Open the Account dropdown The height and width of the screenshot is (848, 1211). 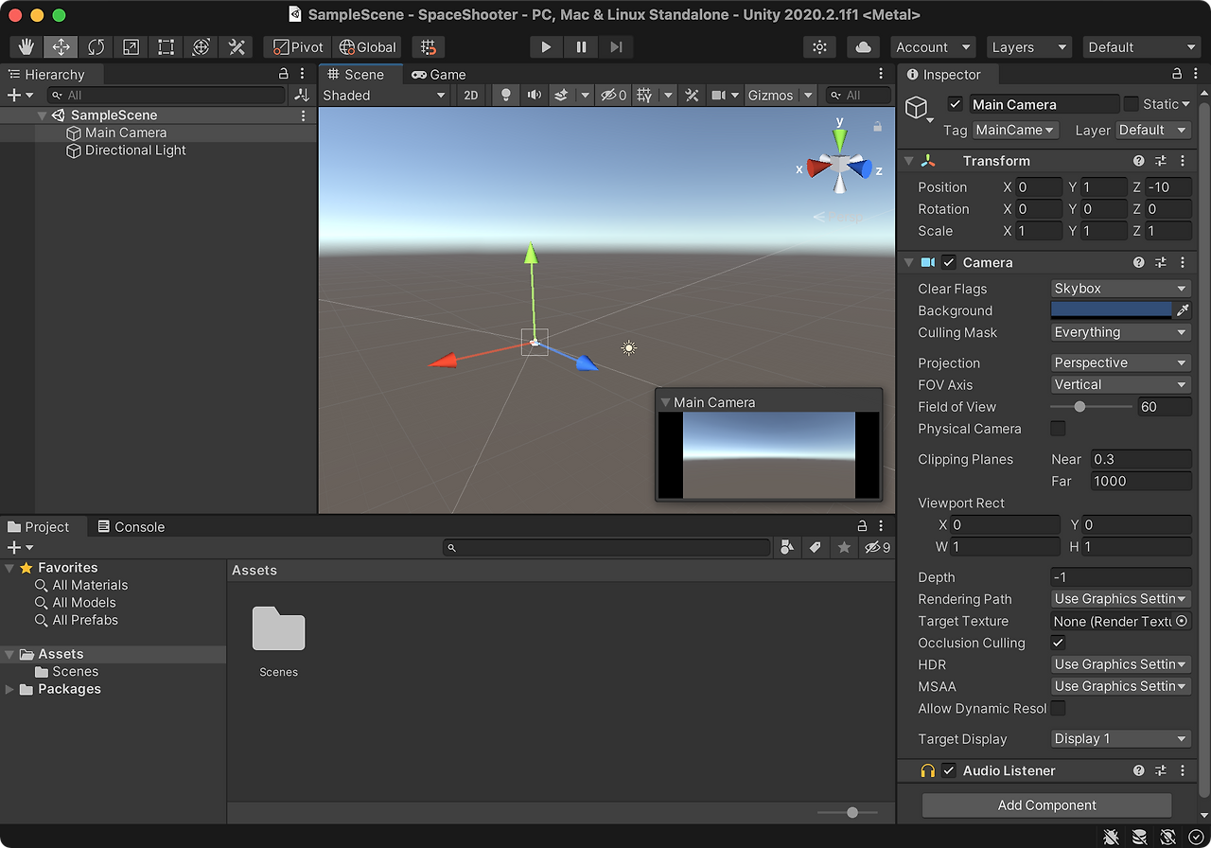pyautogui.click(x=933, y=47)
